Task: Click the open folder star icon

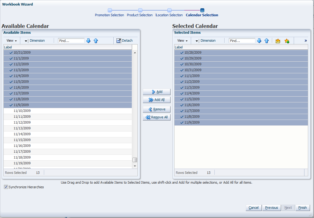Action: coord(278,41)
